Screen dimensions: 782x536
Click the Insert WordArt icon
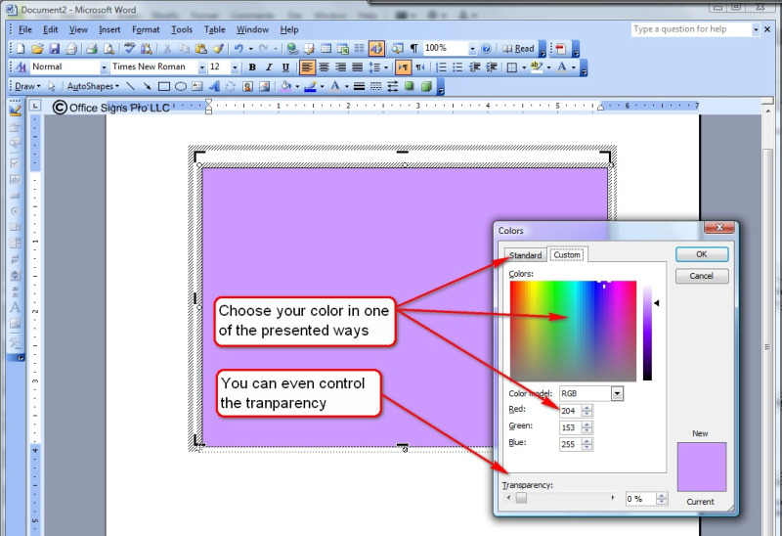pyautogui.click(x=212, y=86)
